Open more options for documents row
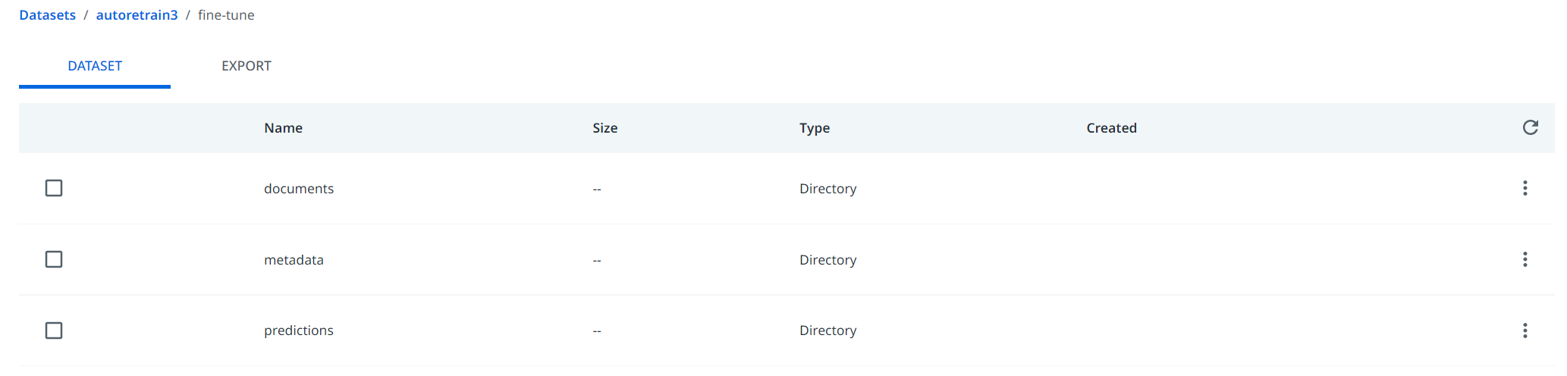This screenshot has width=1567, height=376. point(1525,188)
